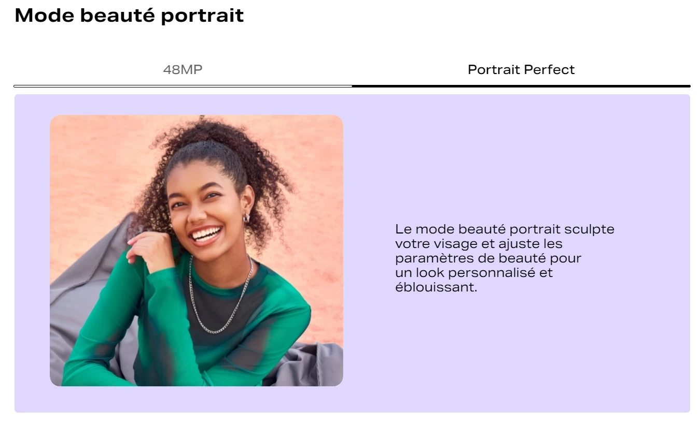The image size is (700, 424).
Task: Click the word 'portrait' in the heading
Action: coord(202,17)
